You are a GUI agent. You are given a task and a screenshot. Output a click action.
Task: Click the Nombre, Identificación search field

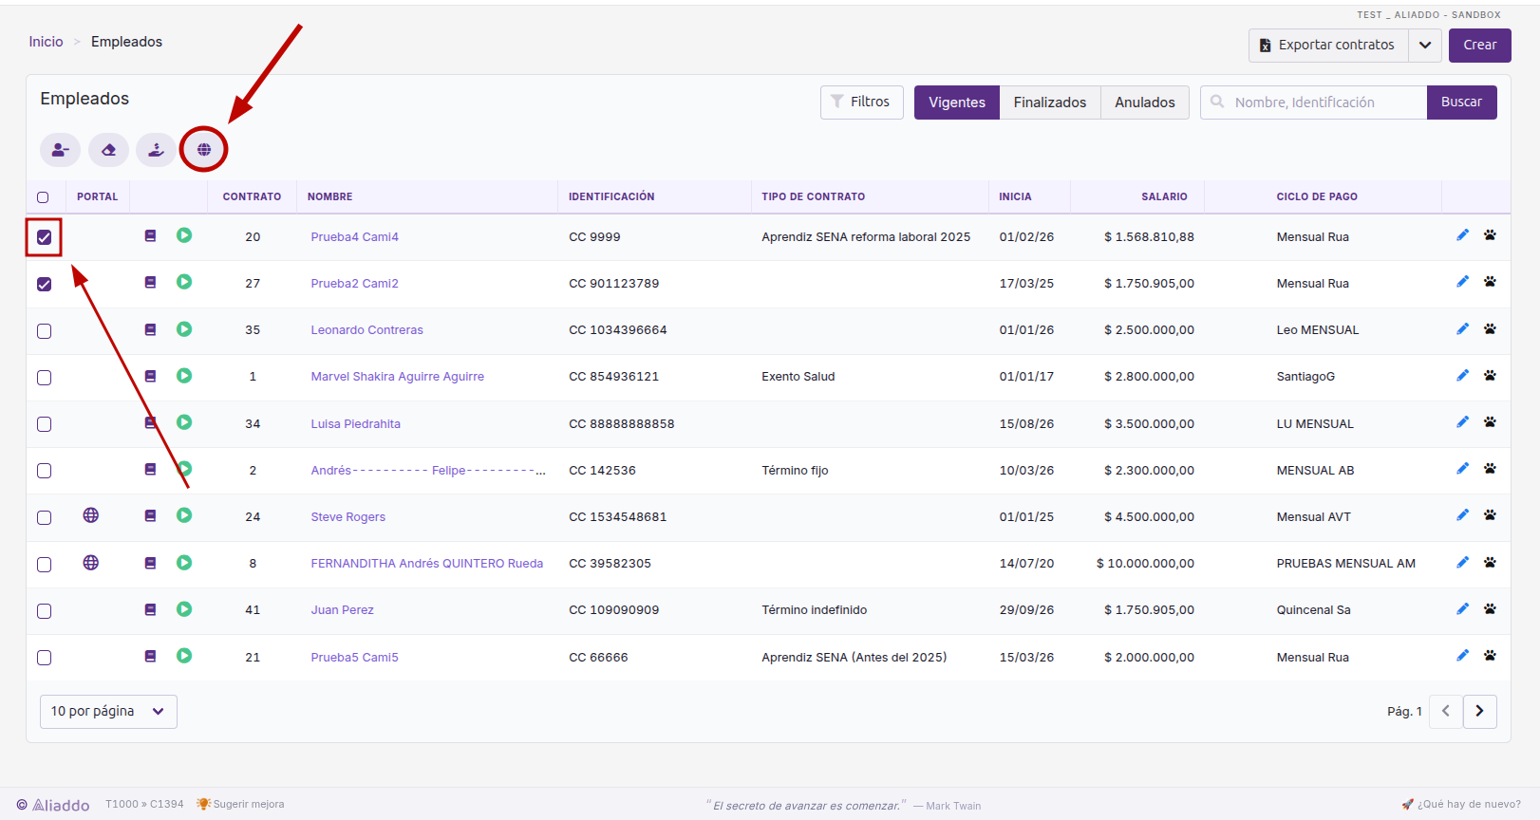click(1313, 102)
